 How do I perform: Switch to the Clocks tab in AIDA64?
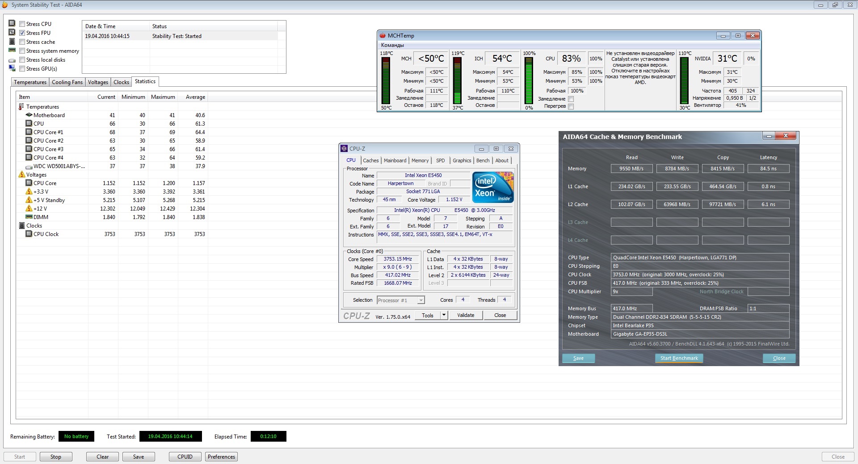[x=121, y=82]
